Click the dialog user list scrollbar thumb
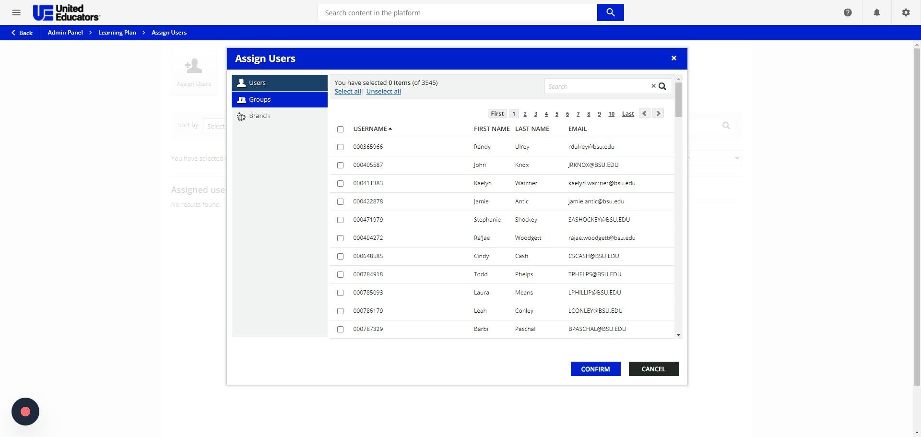The height and width of the screenshot is (437, 921). [x=678, y=99]
